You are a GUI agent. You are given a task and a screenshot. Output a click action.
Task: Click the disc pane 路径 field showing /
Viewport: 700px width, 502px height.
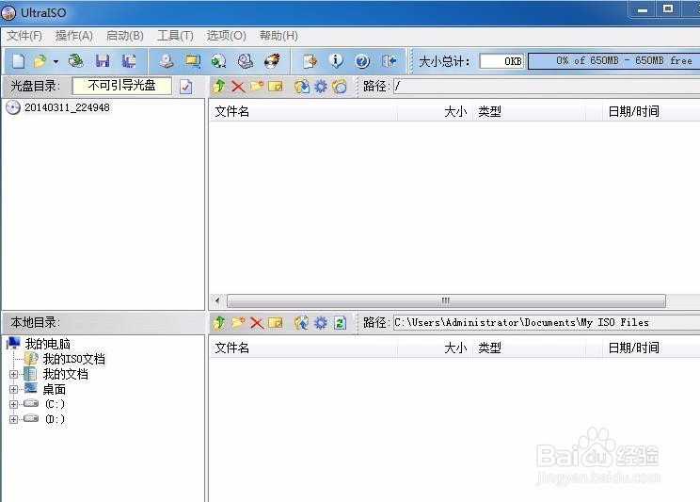(x=547, y=87)
